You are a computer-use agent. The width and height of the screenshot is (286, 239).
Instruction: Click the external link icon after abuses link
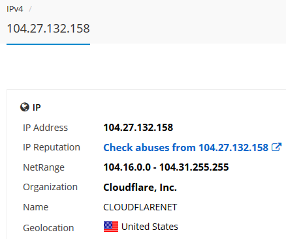coord(276,147)
